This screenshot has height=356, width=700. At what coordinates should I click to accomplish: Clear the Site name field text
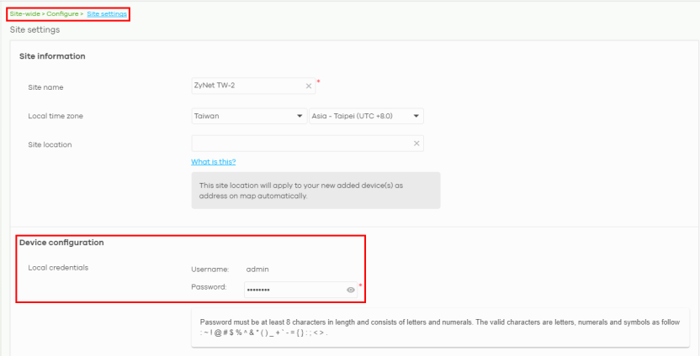click(308, 86)
